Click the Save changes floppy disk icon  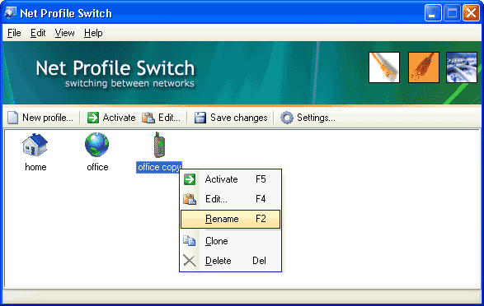200,118
